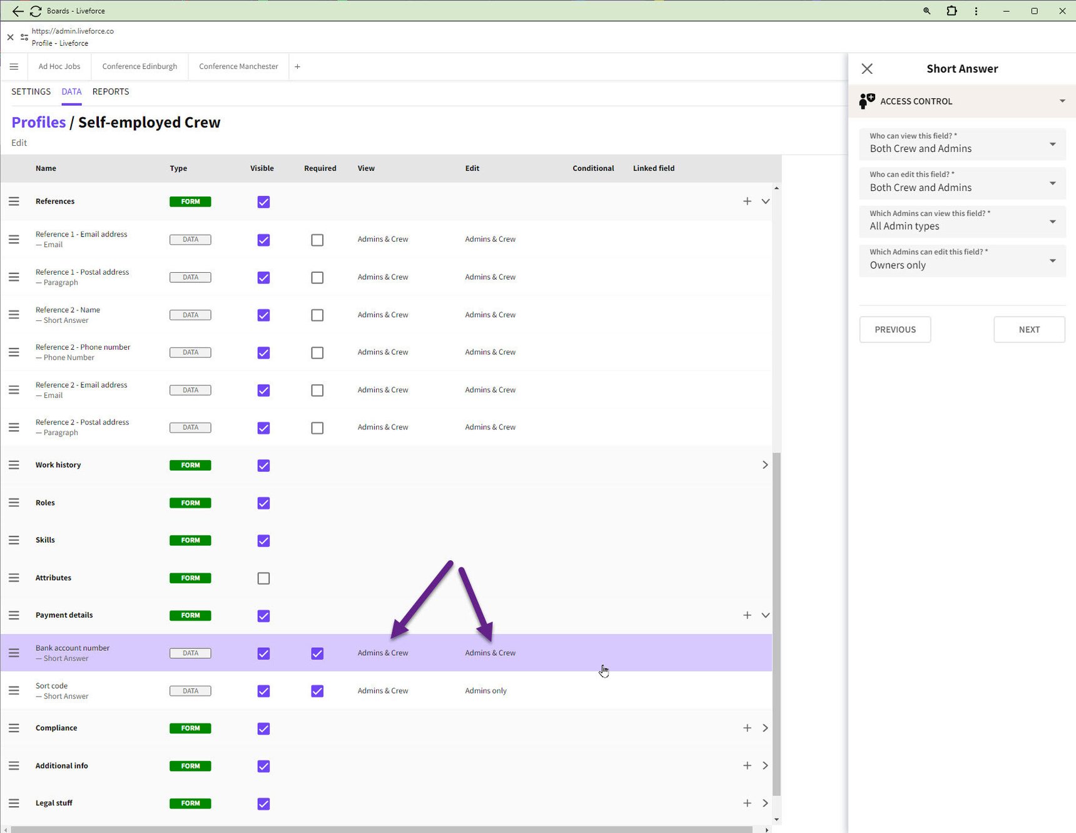This screenshot has height=833, width=1076.
Task: Expand the Work history form row
Action: click(765, 465)
